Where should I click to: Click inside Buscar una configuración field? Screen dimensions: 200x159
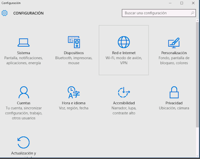(159, 13)
